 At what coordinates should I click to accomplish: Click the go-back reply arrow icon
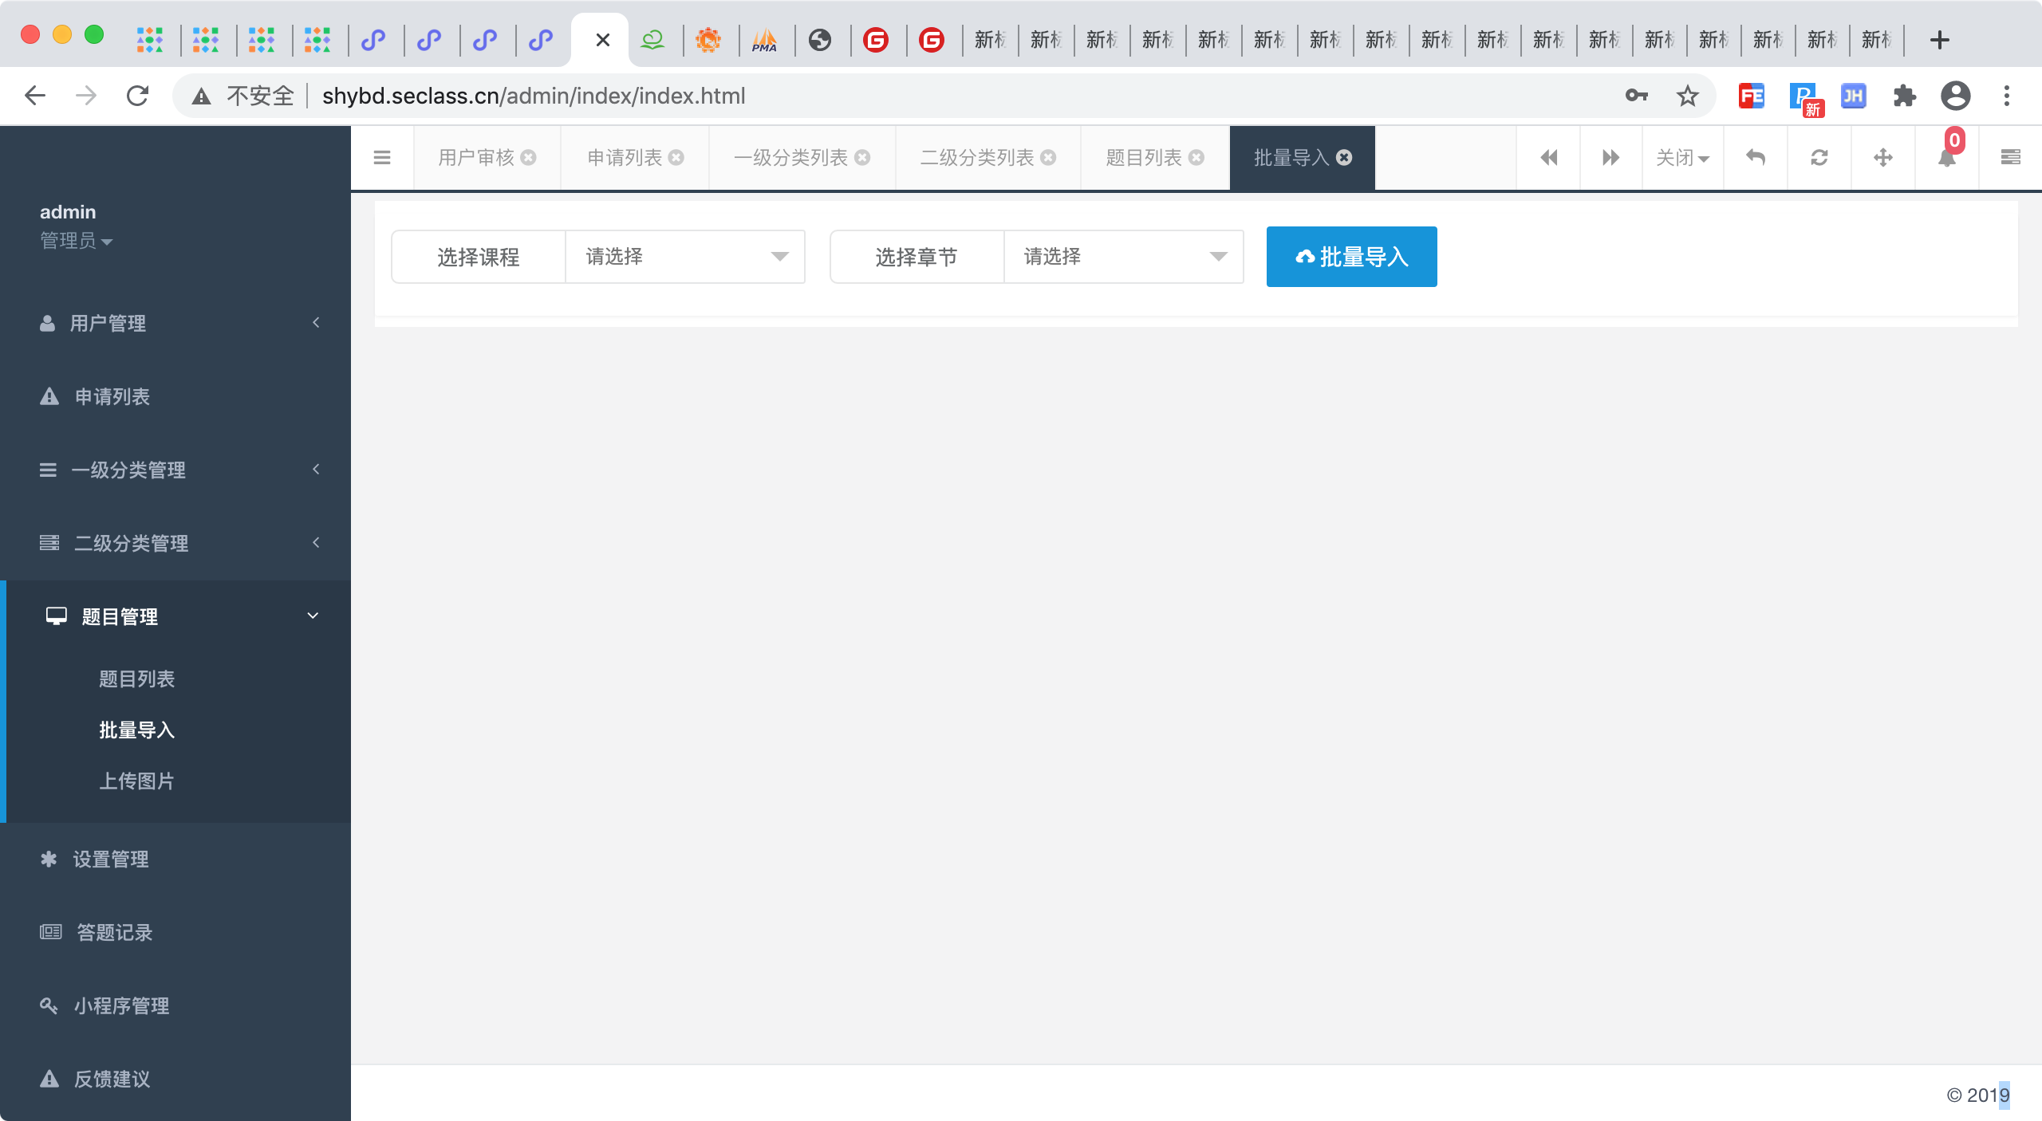coord(1756,158)
